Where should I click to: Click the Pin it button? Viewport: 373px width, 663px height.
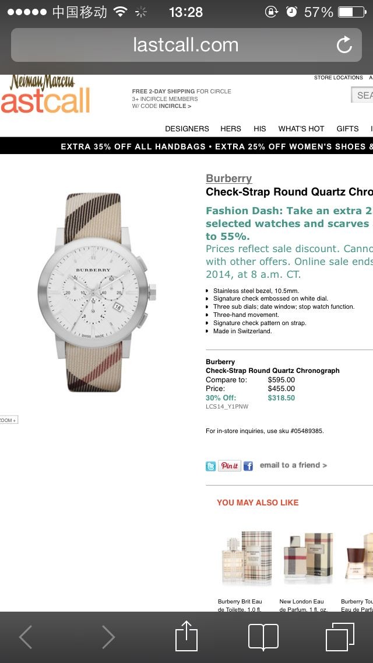pyautogui.click(x=230, y=466)
